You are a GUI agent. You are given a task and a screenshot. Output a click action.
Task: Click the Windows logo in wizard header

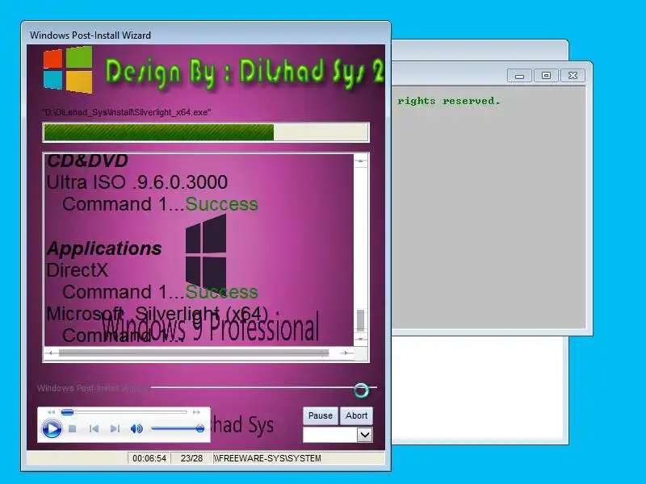68,69
